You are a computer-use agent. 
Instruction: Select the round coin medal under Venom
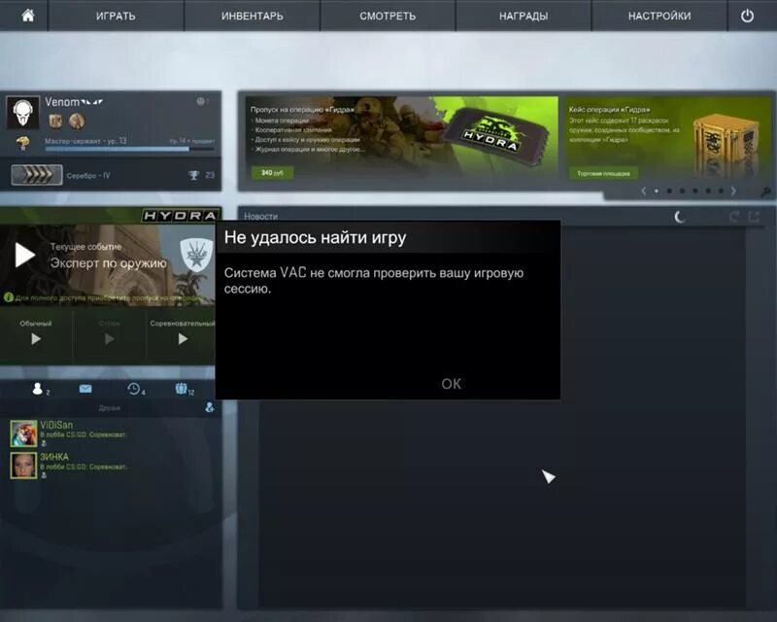point(77,121)
